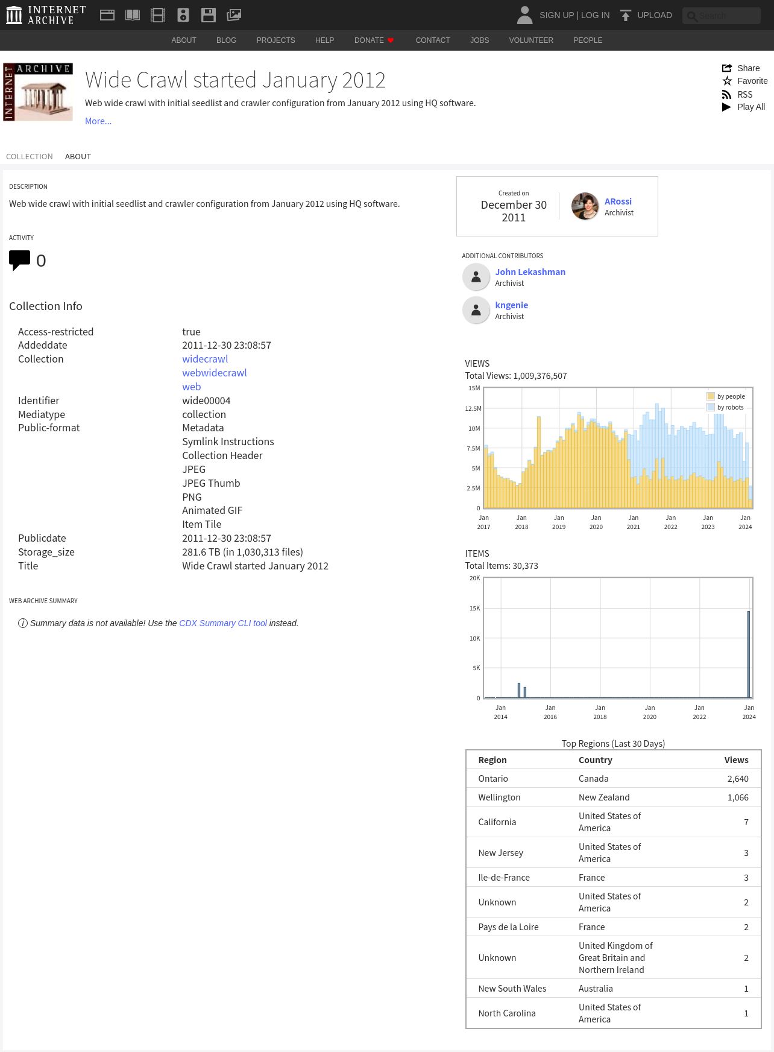This screenshot has width=774, height=1052.
Task: Click the UPLOAD text link
Action: 655,15
